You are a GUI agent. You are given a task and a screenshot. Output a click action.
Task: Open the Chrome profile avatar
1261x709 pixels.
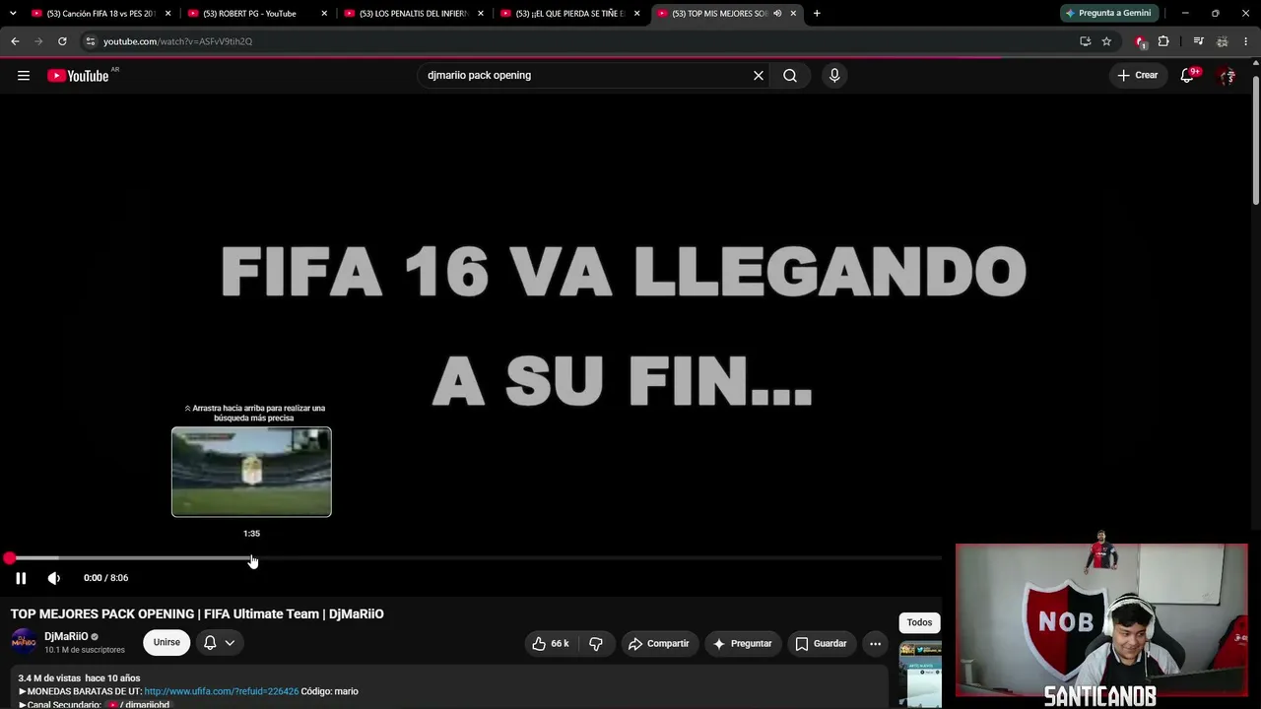[1223, 41]
